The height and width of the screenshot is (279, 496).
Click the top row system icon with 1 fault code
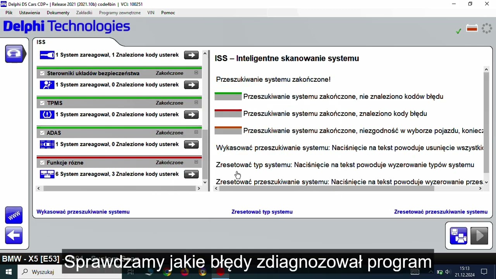click(x=47, y=55)
